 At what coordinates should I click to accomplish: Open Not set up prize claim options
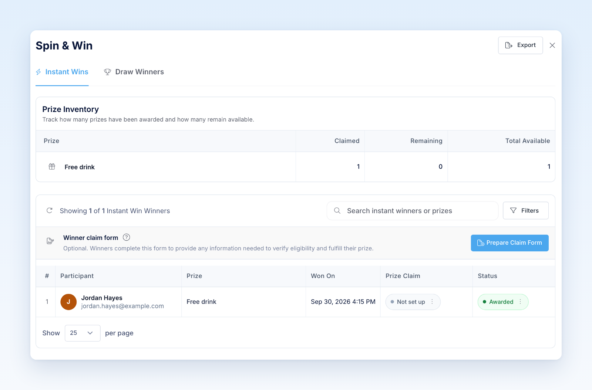432,302
